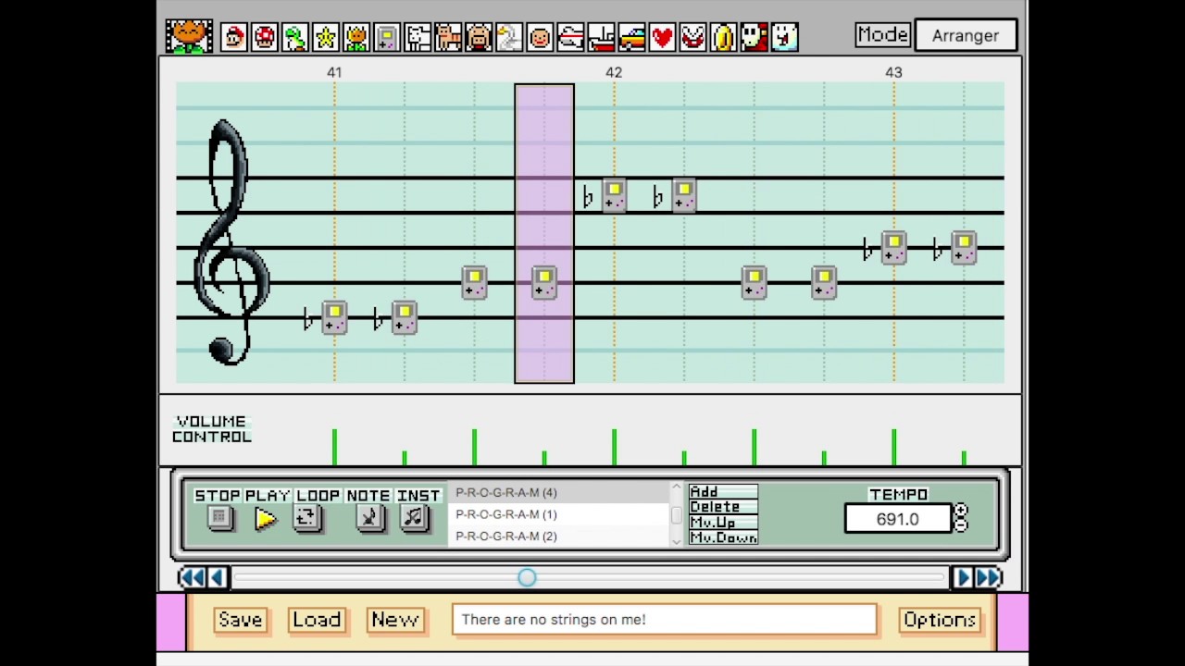Step forward one measure with right arrow
This screenshot has height=666, width=1185.
tap(963, 577)
